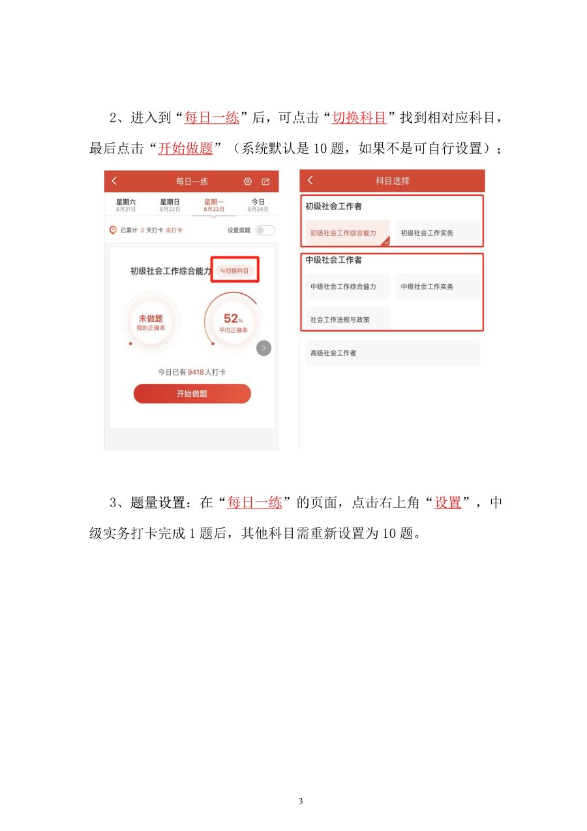Click the 52% 平均正确率 progress ring
587x831 pixels.
click(233, 322)
